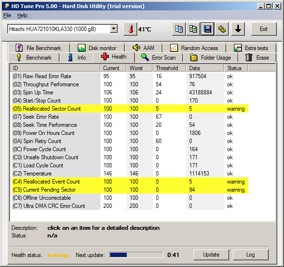The width and height of the screenshot is (284, 267).
Task: Select the Seek Time Performance row
Action: [130, 125]
